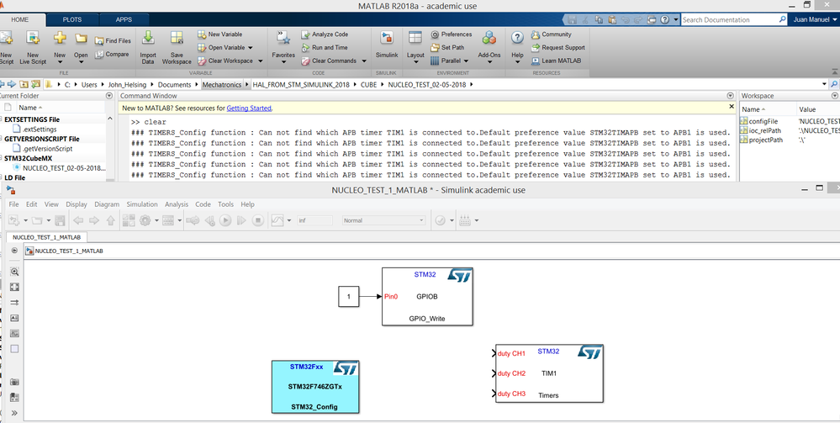Image resolution: width=840 pixels, height=423 pixels.
Task: Switch to the APPS ribbon tab
Action: (x=124, y=19)
